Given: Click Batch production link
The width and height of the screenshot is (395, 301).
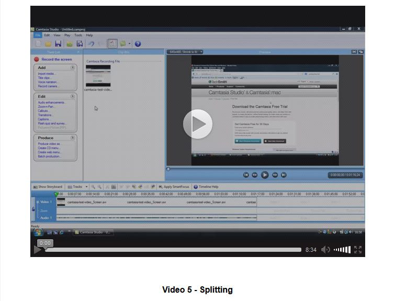Looking at the screenshot, I should [49, 157].
